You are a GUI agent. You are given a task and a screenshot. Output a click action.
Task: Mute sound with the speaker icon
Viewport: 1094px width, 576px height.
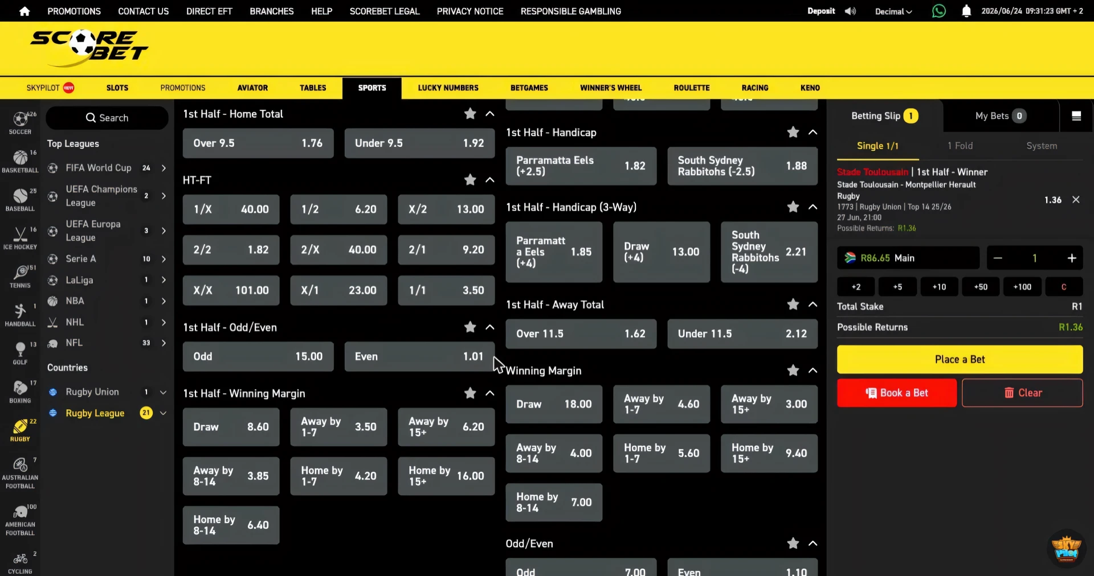coord(850,11)
